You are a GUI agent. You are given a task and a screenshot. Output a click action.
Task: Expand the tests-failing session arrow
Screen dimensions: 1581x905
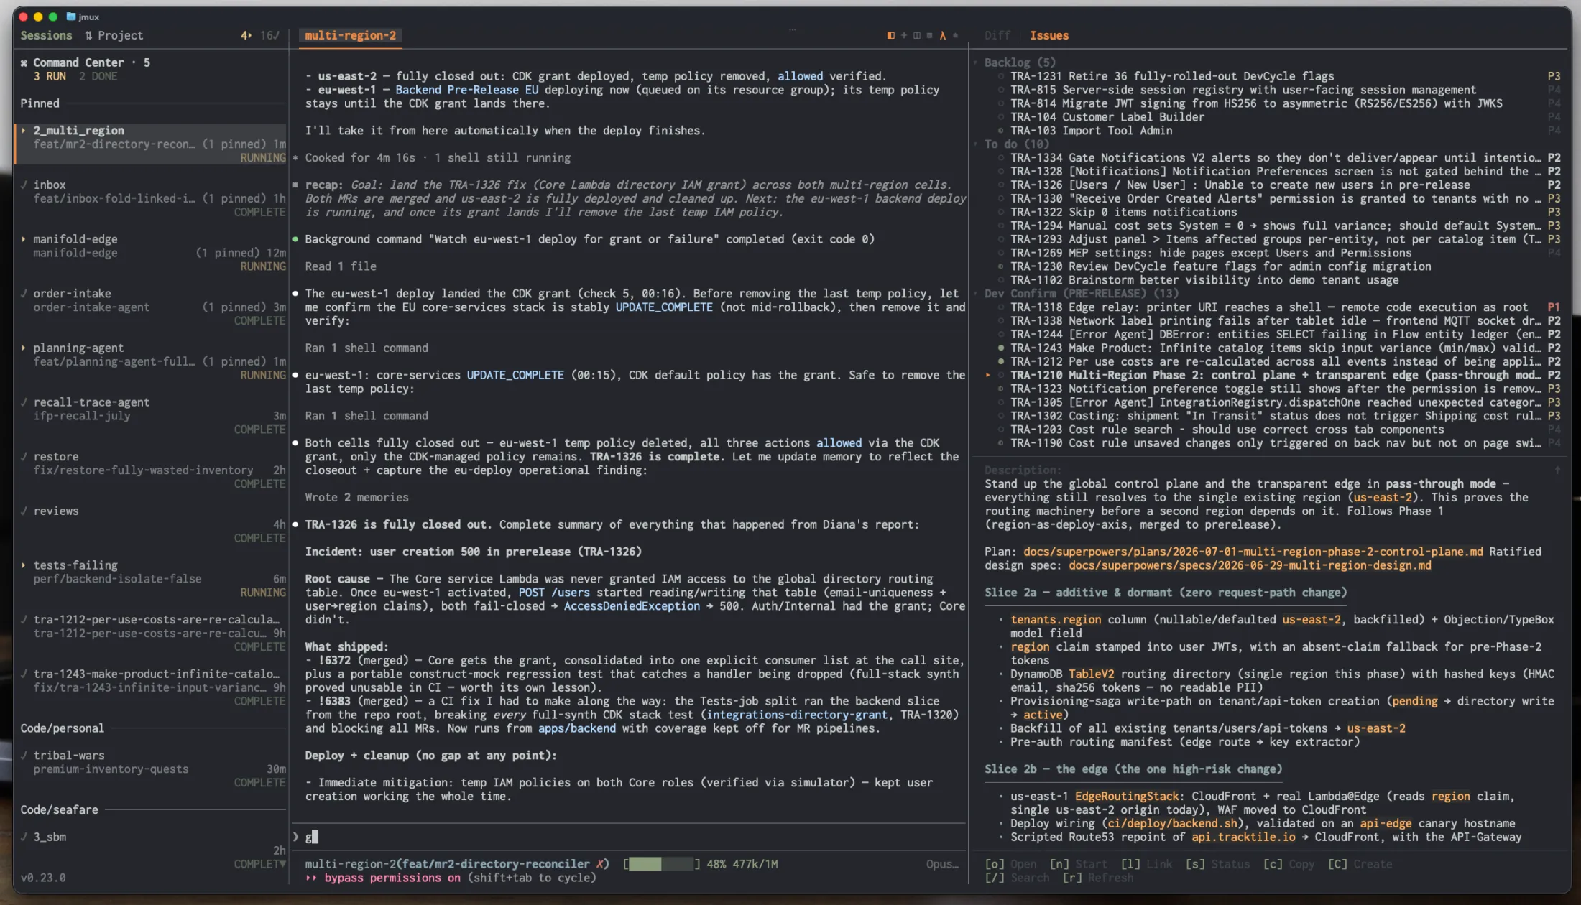[x=24, y=565]
